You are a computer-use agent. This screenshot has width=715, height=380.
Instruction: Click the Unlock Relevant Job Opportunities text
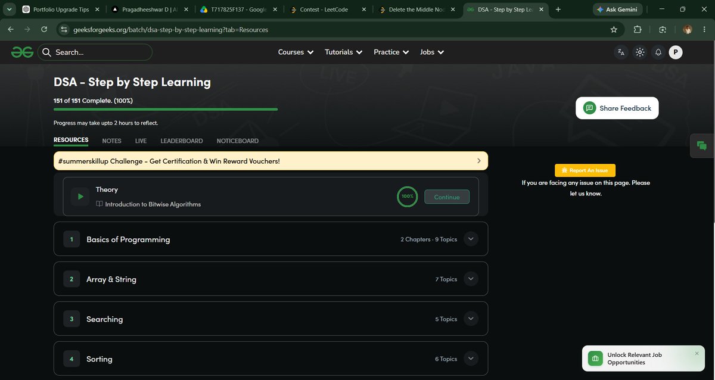click(635, 359)
